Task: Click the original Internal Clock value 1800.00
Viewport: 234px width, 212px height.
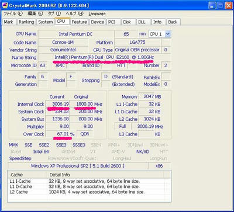Action: pos(81,104)
